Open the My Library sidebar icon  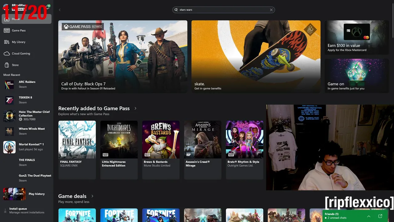click(x=6, y=42)
